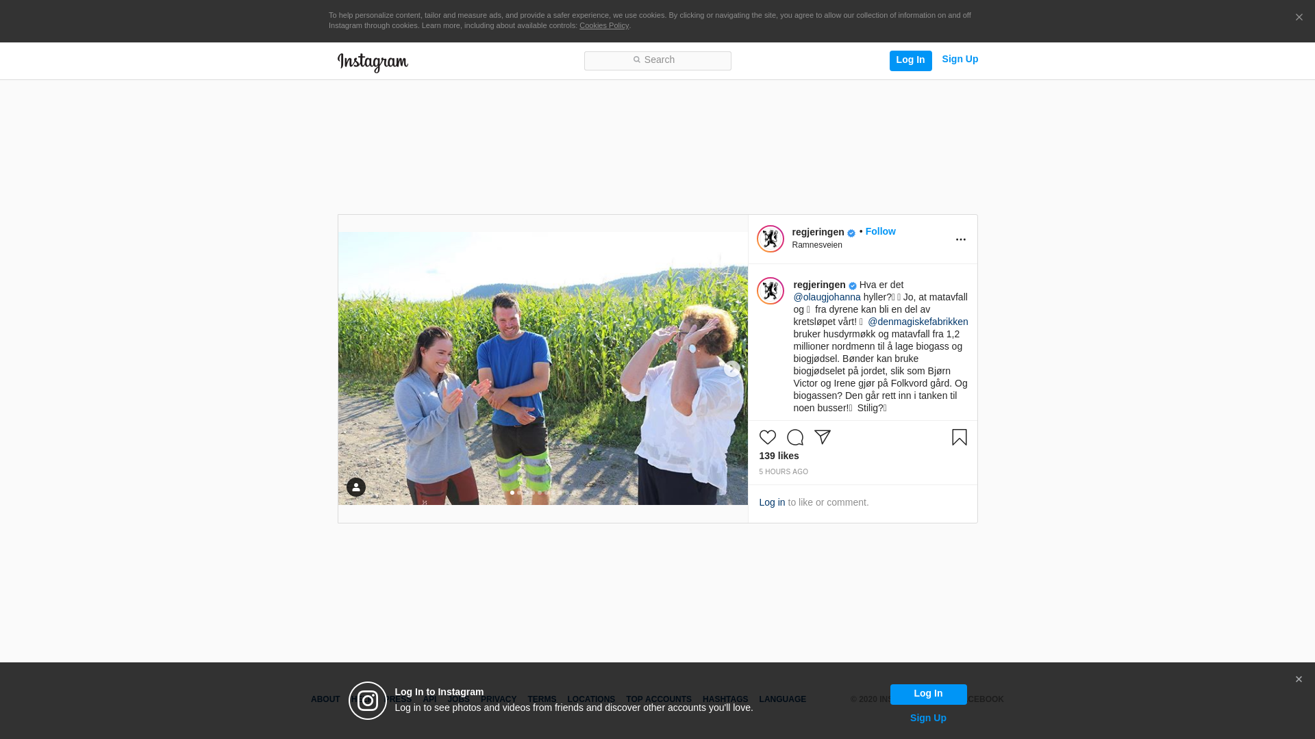Open the HASHTAGS footer link
The width and height of the screenshot is (1315, 739).
click(x=725, y=699)
